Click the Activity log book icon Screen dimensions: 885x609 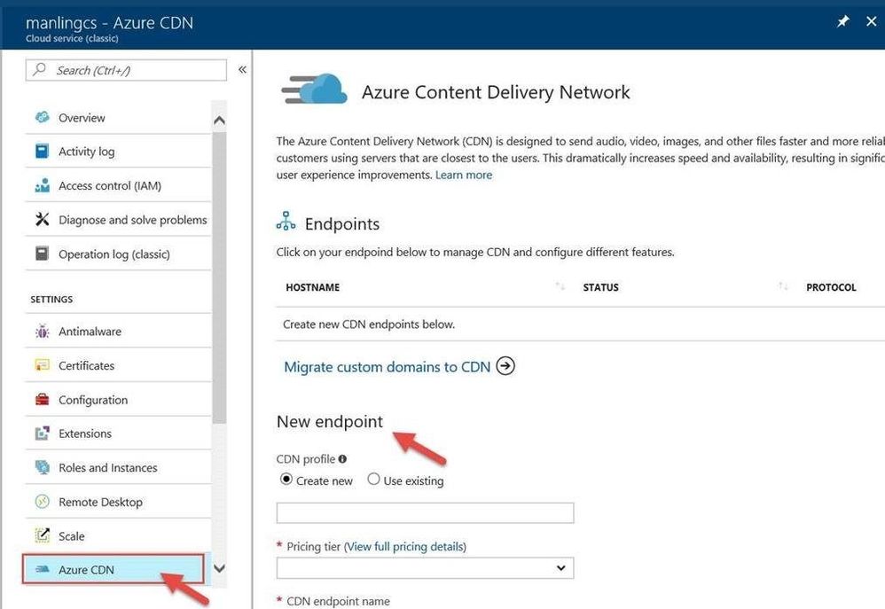coord(43,151)
